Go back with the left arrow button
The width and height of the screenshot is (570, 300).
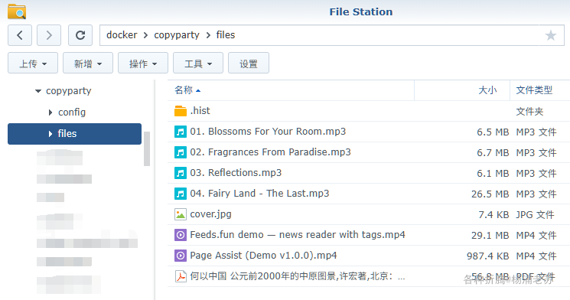click(x=20, y=35)
